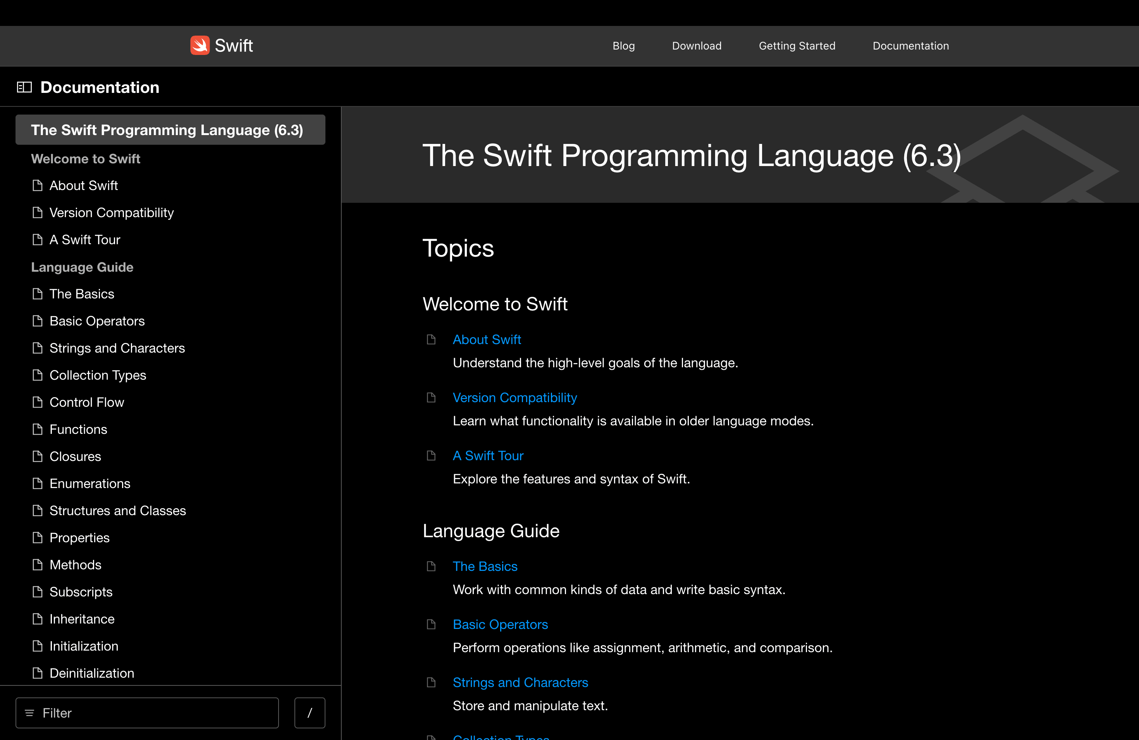Click the page icon next to A Swift Tour topic

coord(431,455)
